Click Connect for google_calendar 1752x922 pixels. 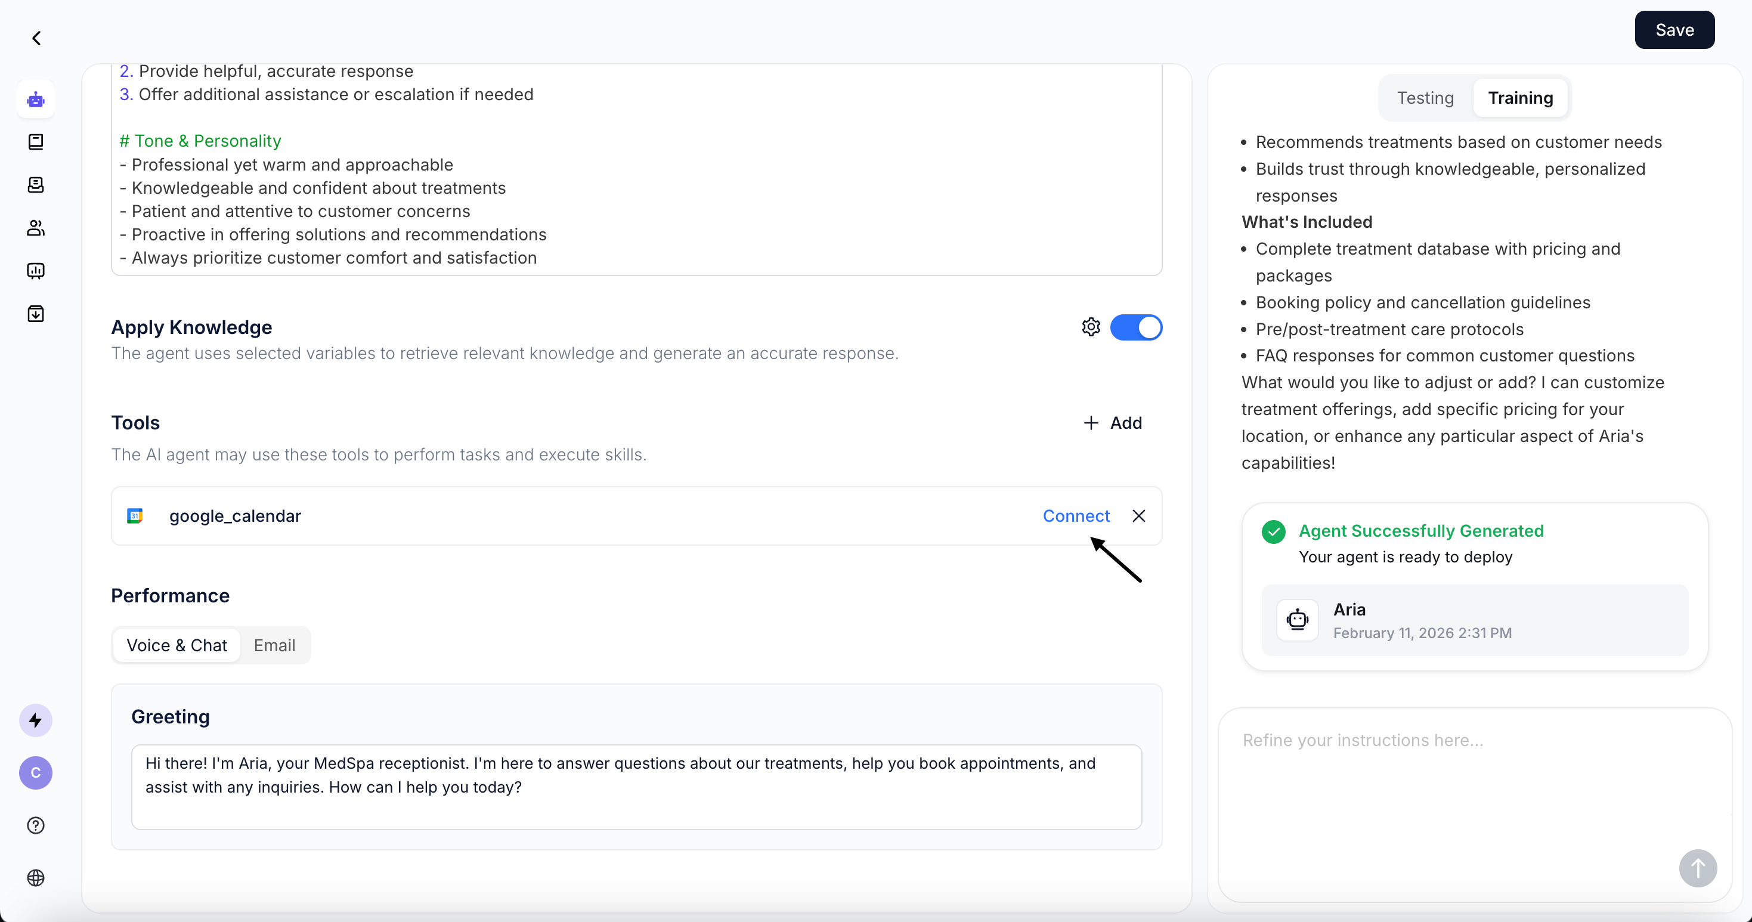pyautogui.click(x=1076, y=516)
